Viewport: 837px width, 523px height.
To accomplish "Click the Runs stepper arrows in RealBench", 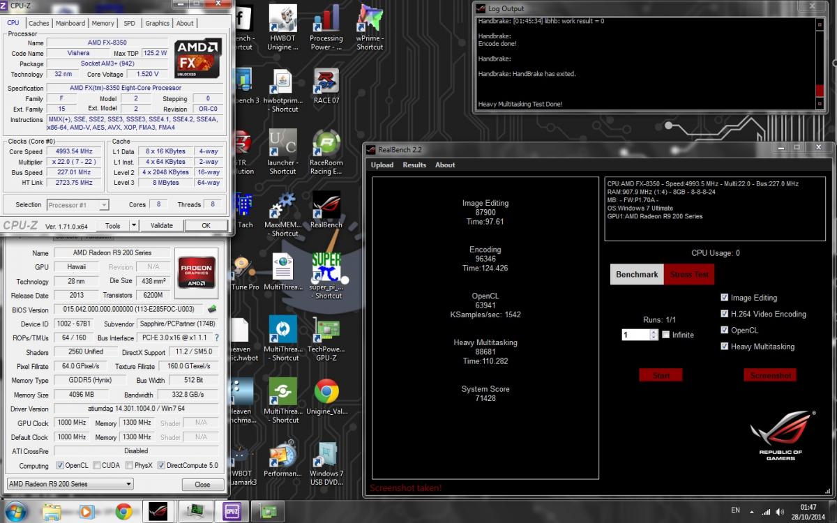I will tap(654, 335).
